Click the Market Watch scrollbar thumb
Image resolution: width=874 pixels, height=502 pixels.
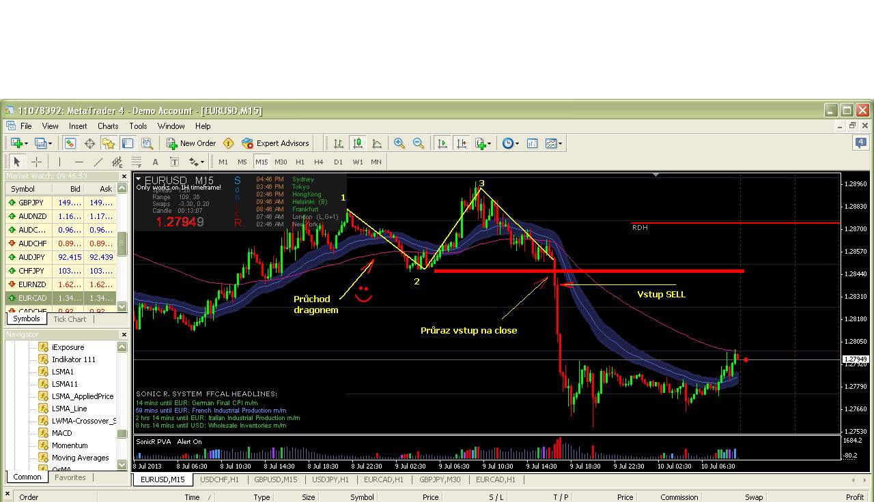pos(122,243)
